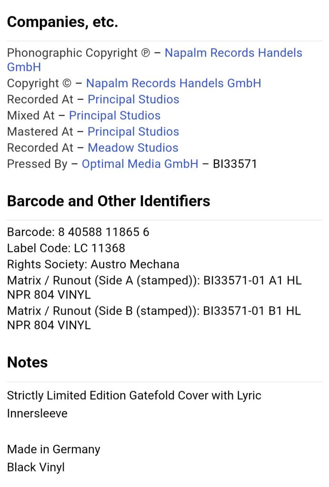
Task: Select the Companies, etc. heading
Action: pyautogui.click(x=62, y=22)
